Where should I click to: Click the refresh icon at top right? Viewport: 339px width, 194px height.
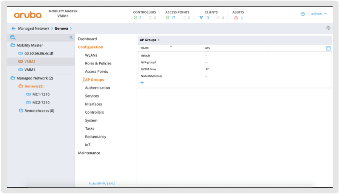point(328,28)
